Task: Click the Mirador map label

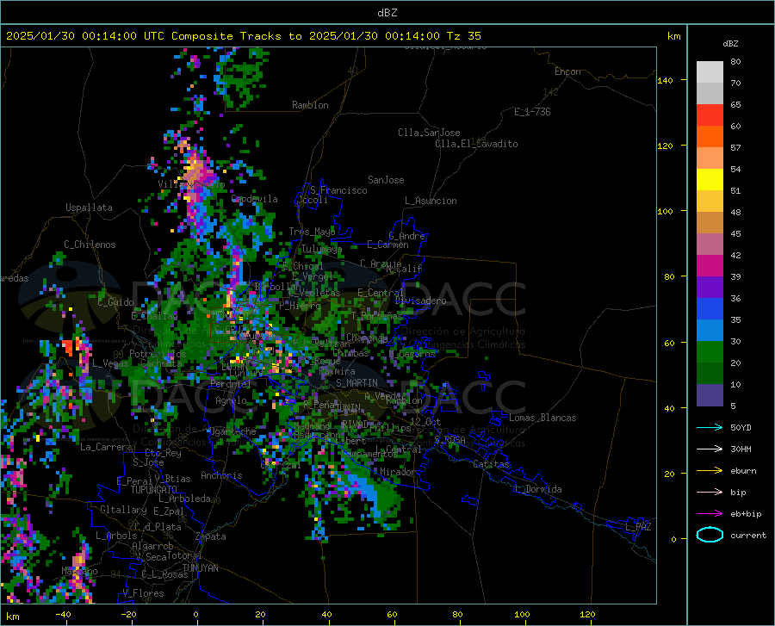Action: [397, 472]
